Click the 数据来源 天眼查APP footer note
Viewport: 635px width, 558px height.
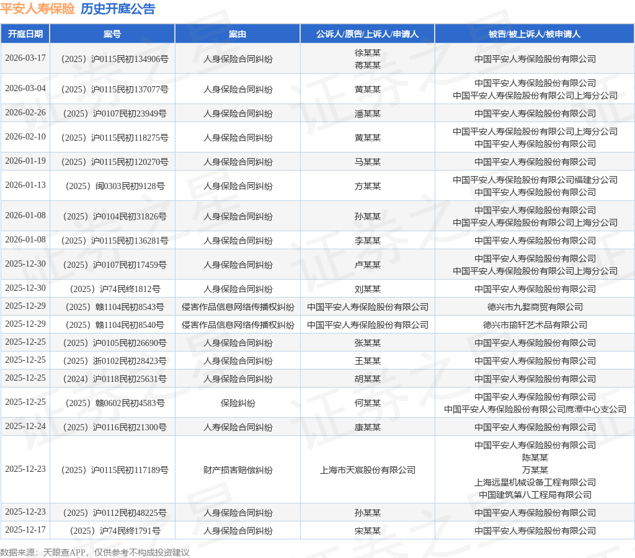click(x=94, y=552)
